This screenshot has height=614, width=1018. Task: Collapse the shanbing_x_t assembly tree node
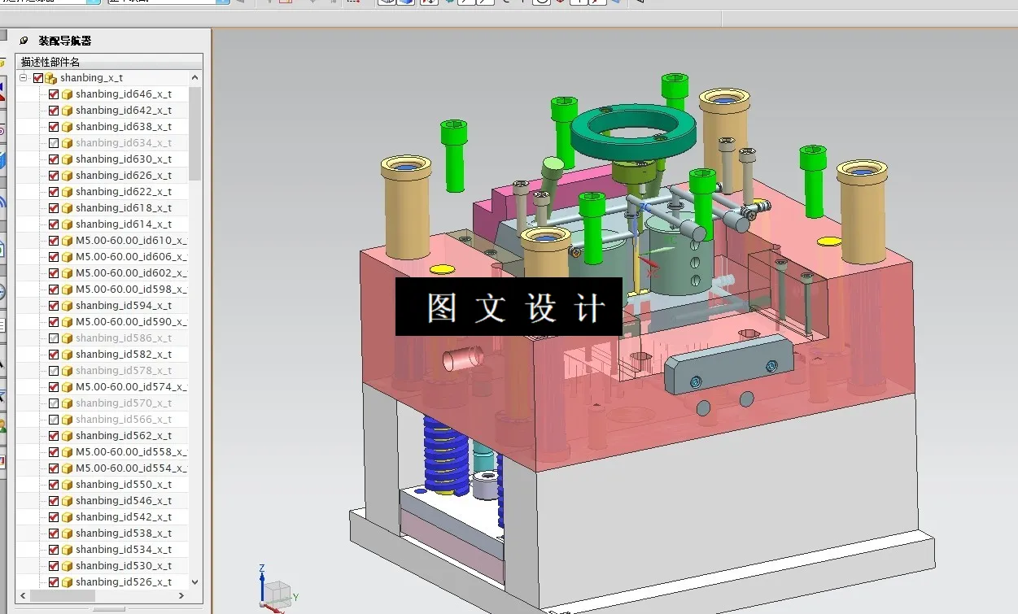pos(24,77)
